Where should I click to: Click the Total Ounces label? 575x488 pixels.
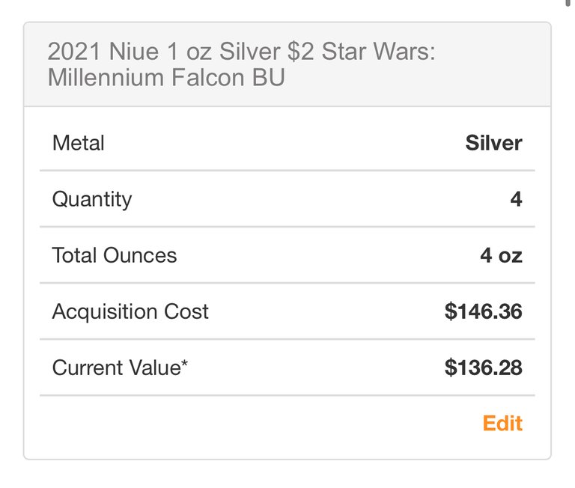115,255
